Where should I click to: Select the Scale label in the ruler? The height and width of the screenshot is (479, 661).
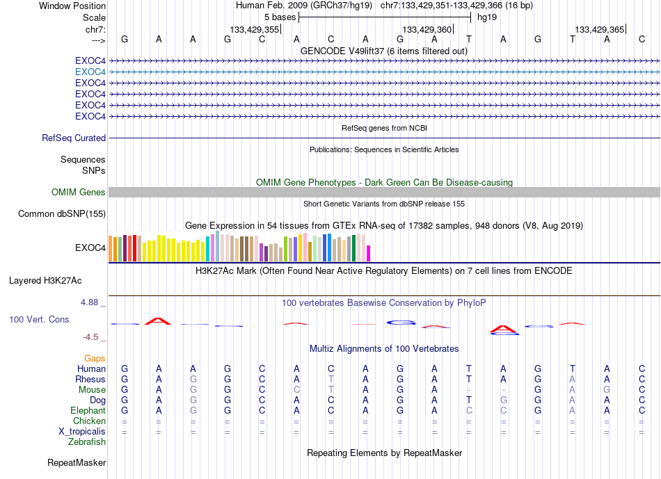click(94, 17)
